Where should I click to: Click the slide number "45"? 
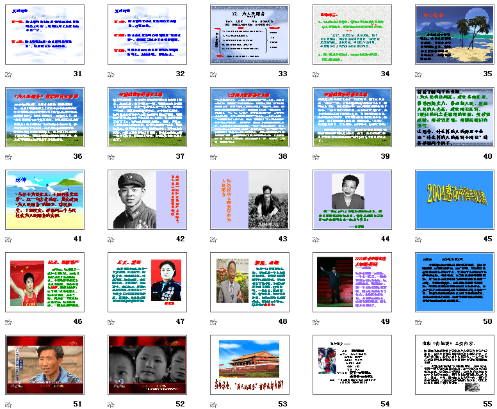487,239
